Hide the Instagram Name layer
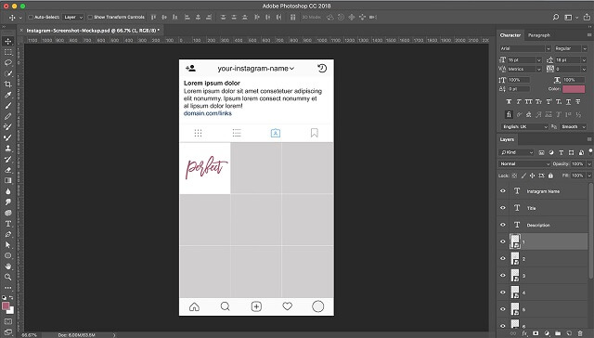 tap(503, 191)
